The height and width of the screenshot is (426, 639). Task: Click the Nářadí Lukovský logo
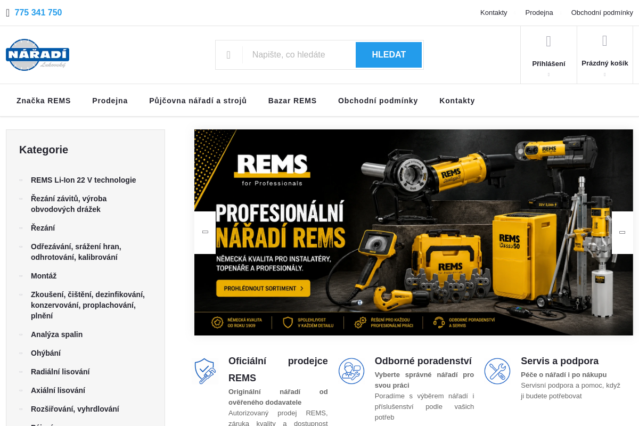[x=37, y=55]
